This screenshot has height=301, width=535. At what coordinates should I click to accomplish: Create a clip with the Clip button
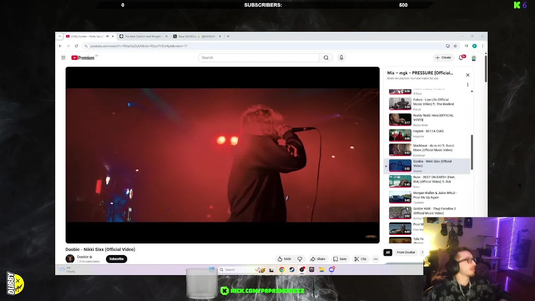pos(360,259)
